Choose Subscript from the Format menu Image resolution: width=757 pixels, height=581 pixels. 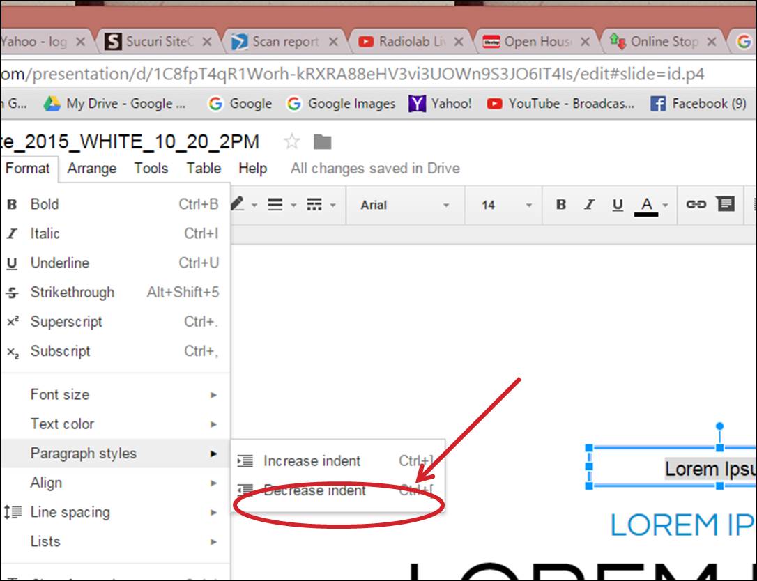115,351
